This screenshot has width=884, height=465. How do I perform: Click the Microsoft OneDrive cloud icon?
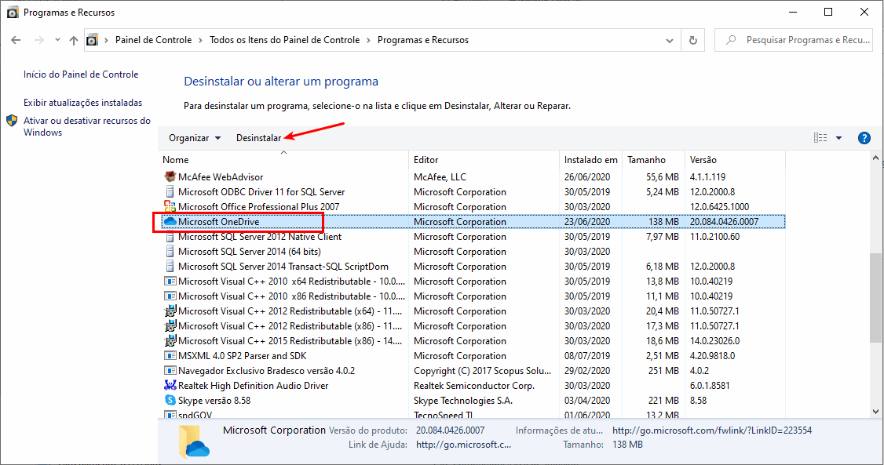click(170, 222)
